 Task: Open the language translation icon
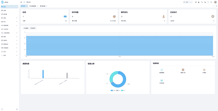202,2
